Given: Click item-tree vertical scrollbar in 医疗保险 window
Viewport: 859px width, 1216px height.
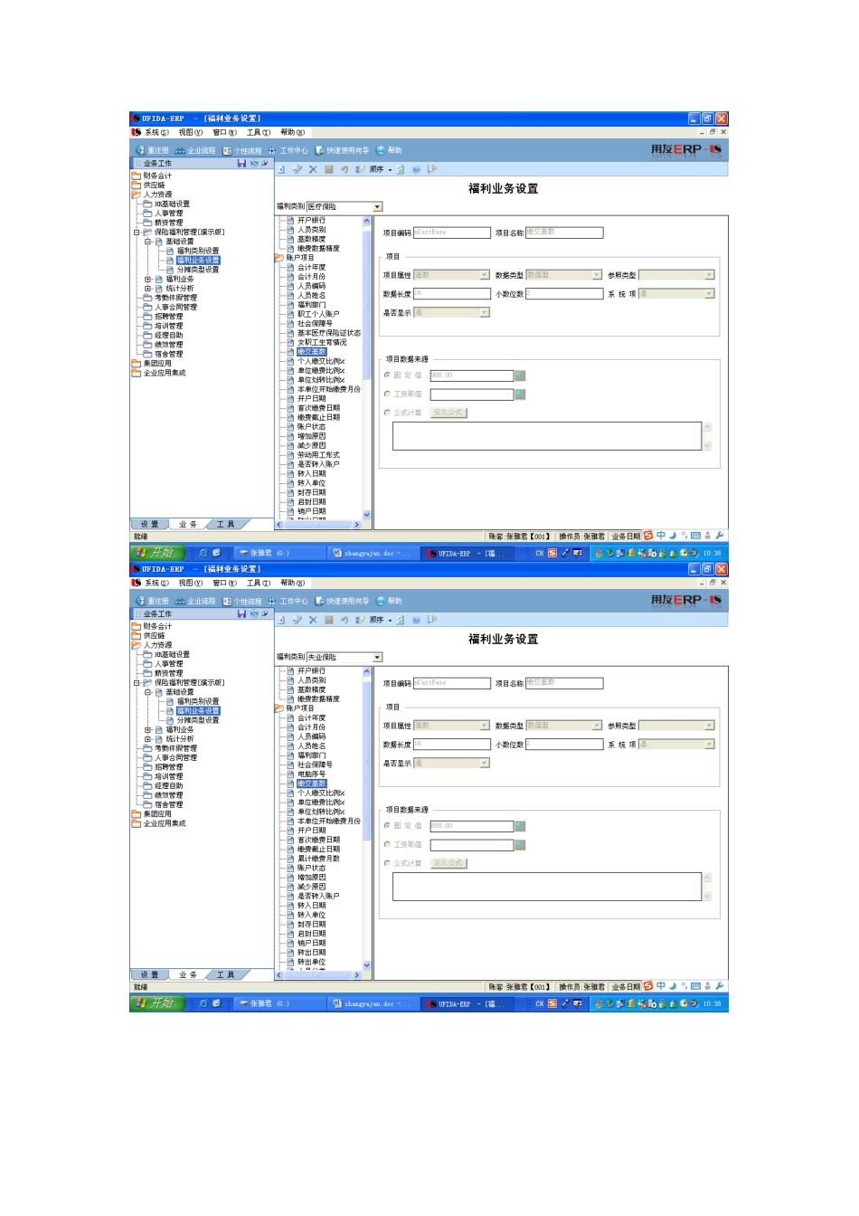Looking at the screenshot, I should coord(367,367).
